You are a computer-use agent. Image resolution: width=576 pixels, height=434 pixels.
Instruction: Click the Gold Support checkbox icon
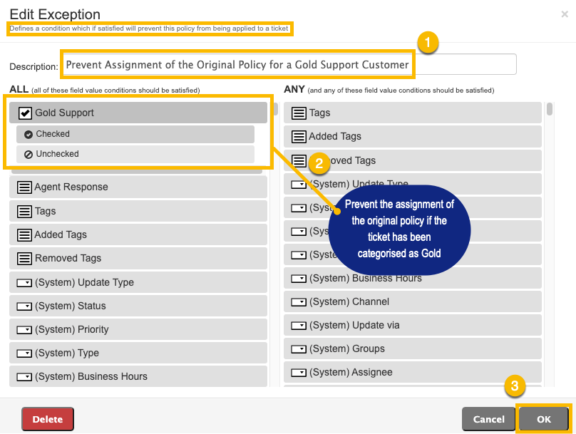tap(25, 113)
